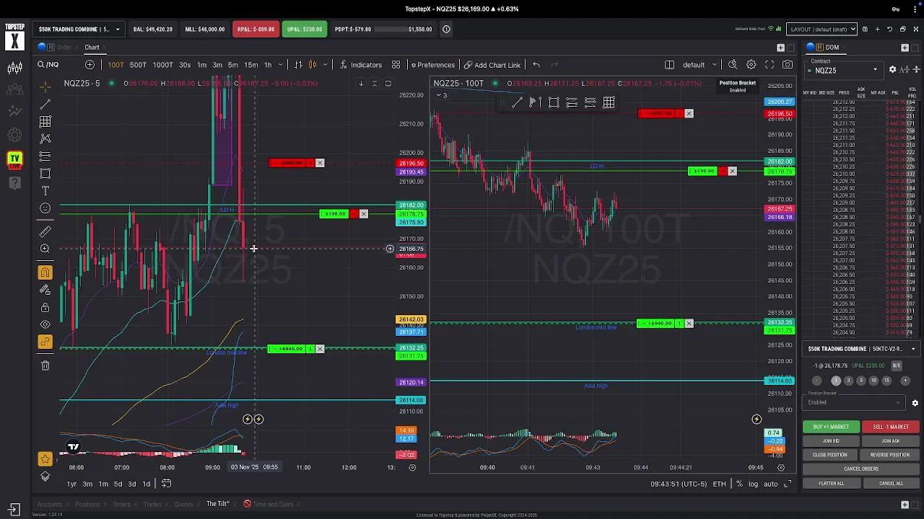Select the crosshair cursor drawing tool
The height and width of the screenshot is (519, 924).
[x=45, y=87]
